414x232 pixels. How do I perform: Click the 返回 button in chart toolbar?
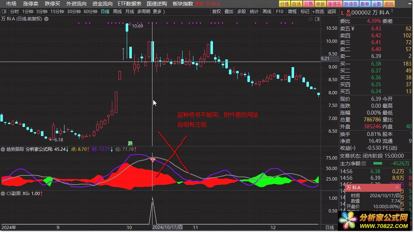pos(332,12)
